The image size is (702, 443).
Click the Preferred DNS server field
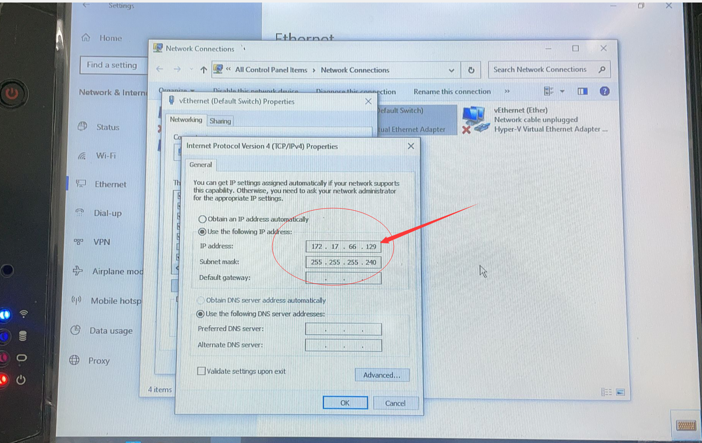pos(343,329)
